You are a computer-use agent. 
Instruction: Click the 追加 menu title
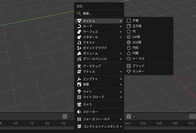pos(79,6)
